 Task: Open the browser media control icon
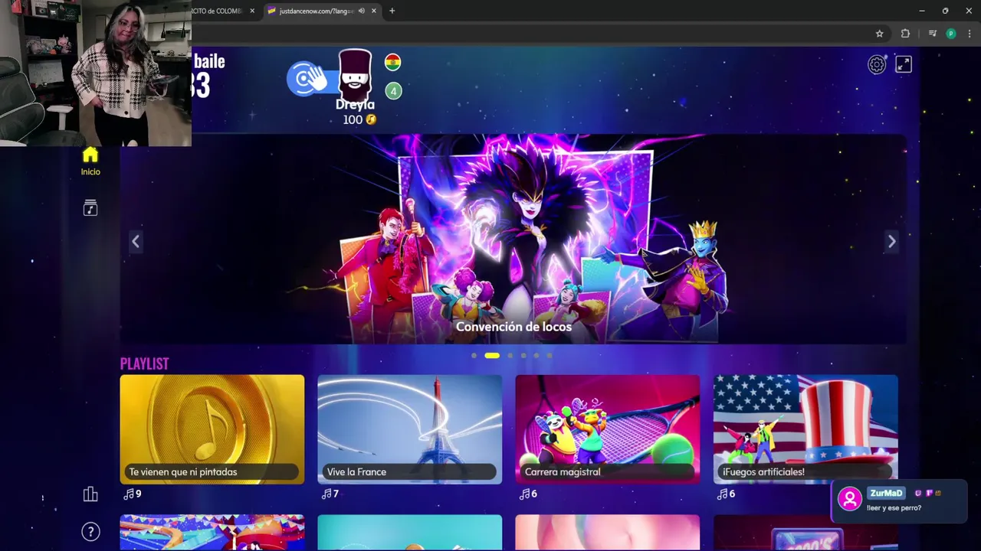tap(932, 34)
